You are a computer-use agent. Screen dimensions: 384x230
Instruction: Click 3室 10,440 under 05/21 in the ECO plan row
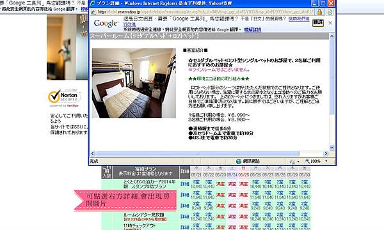coord(196,184)
